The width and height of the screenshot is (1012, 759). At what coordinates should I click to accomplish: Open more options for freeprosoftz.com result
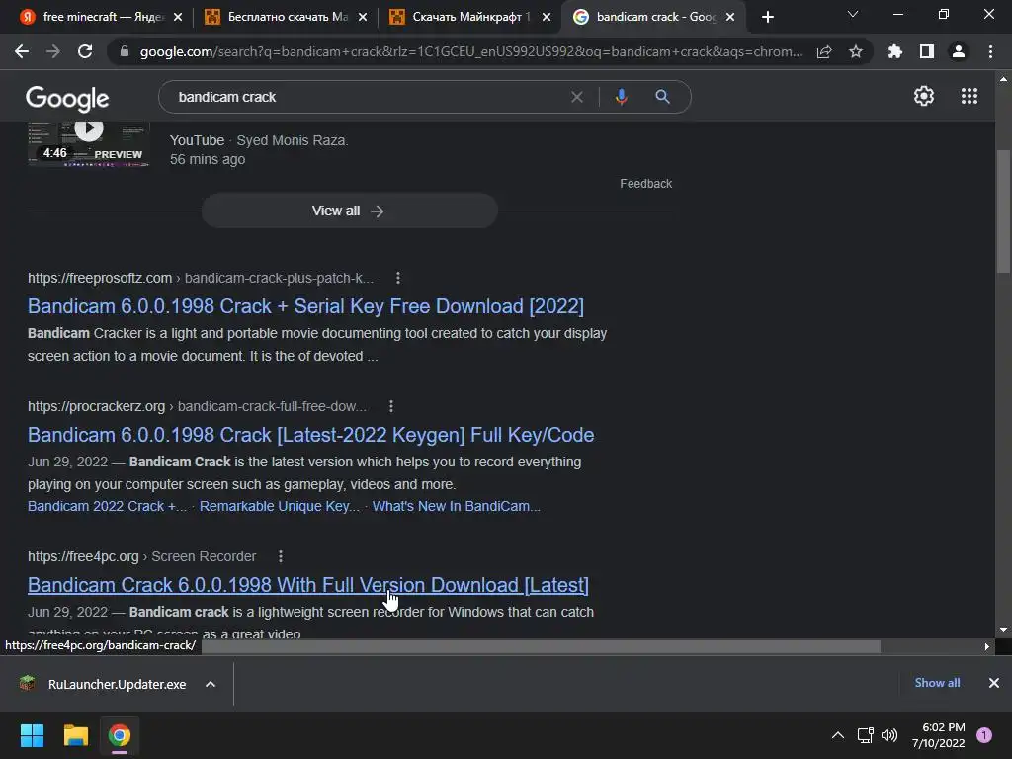(398, 278)
